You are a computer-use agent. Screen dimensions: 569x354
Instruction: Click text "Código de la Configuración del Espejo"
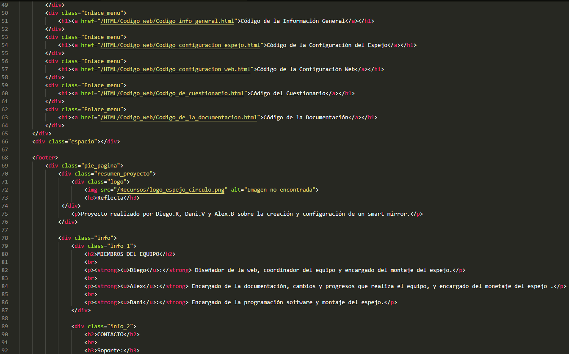click(327, 45)
